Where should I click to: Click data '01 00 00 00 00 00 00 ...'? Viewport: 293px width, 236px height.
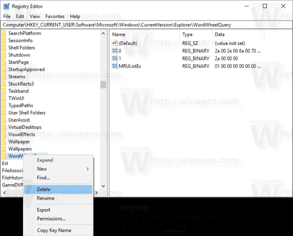pos(238,66)
